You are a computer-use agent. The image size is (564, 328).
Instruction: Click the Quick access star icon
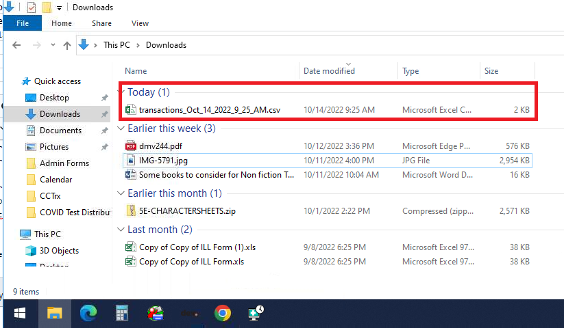click(x=26, y=81)
